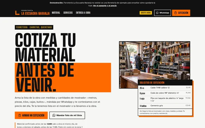Select 'Pija con taquete de plástico' row
Image resolution: width=205 pixels, height=128 pixels.
[x=165, y=100]
